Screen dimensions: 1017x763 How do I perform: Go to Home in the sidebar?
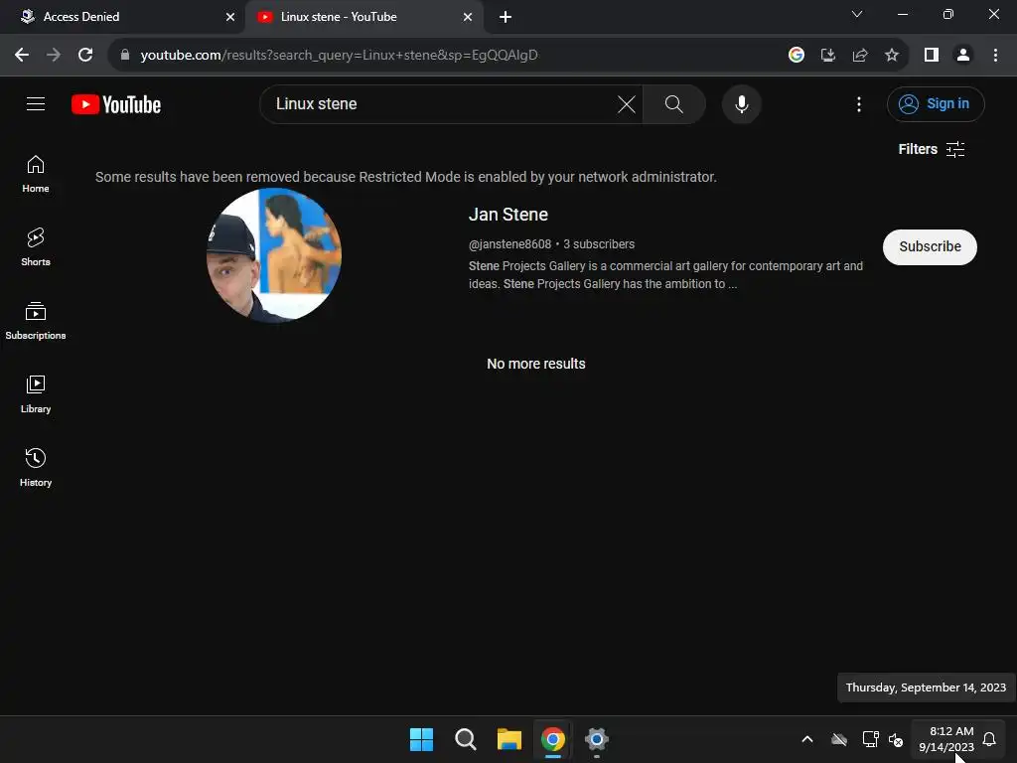click(x=36, y=174)
